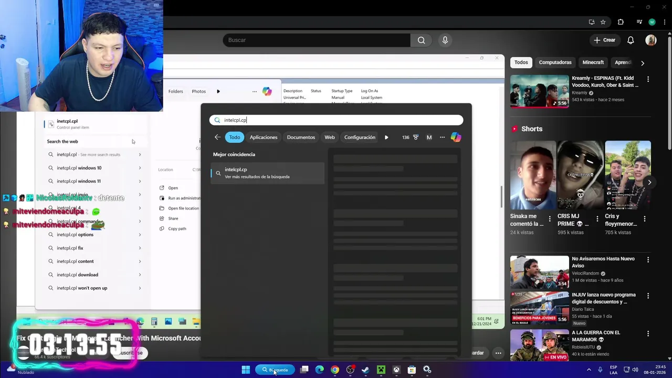This screenshot has width=672, height=378.
Task: Open Steam from the taskbar
Action: coord(365,370)
